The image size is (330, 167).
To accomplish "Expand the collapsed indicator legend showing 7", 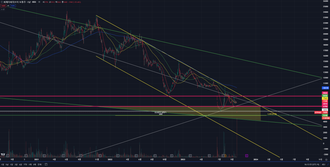I will pos(3,10).
